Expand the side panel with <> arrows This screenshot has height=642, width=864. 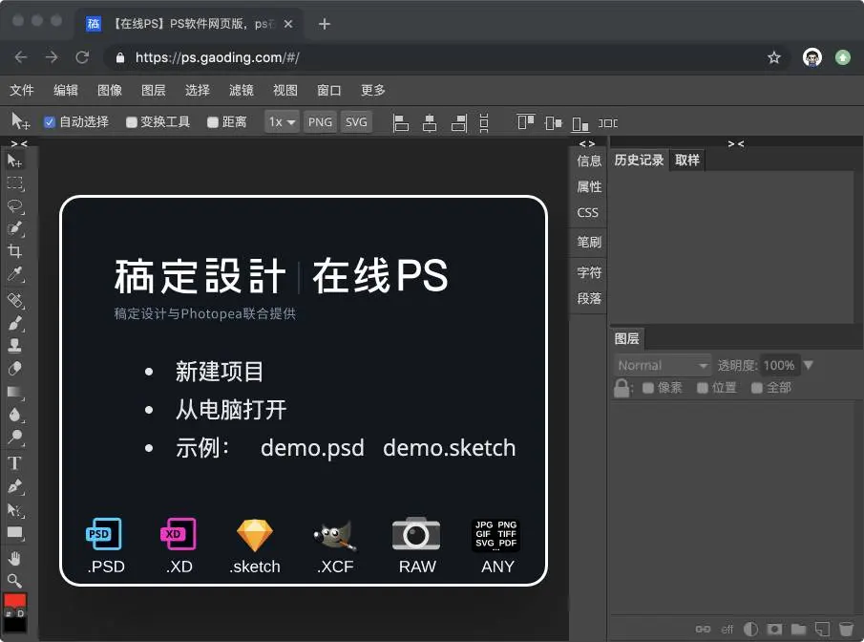(x=587, y=144)
